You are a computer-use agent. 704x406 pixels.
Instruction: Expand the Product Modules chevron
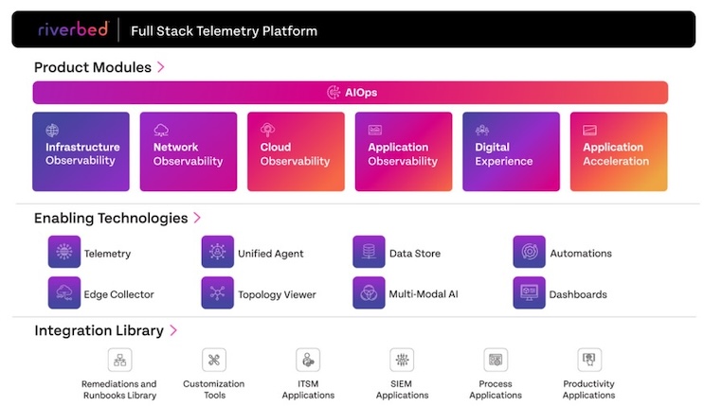click(x=161, y=67)
